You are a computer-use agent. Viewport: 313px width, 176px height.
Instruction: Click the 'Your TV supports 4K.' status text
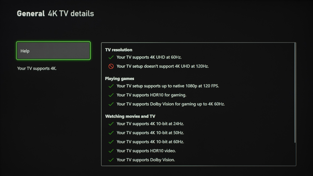tap(37, 68)
